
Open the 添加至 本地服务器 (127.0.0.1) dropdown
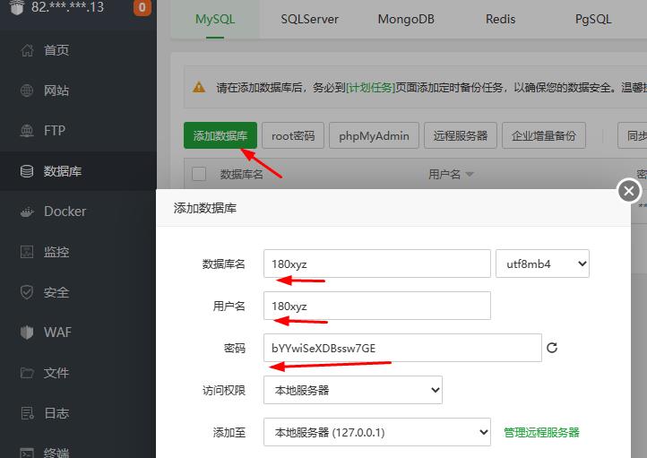pyautogui.click(x=377, y=432)
